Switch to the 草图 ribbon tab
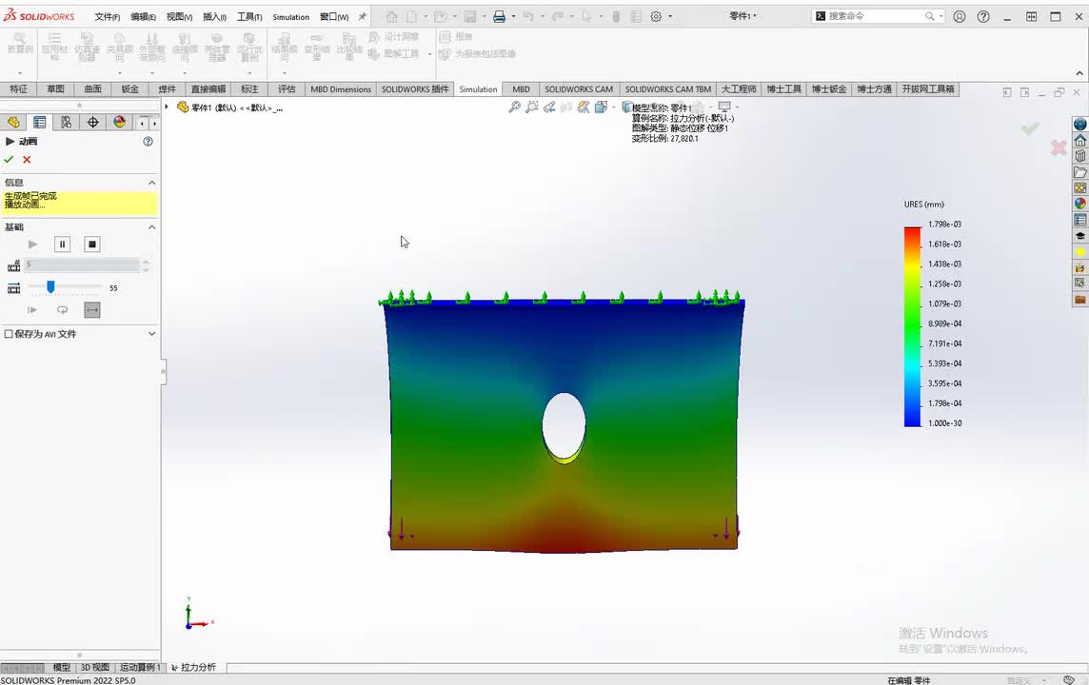Image resolution: width=1089 pixels, height=685 pixels. (55, 88)
